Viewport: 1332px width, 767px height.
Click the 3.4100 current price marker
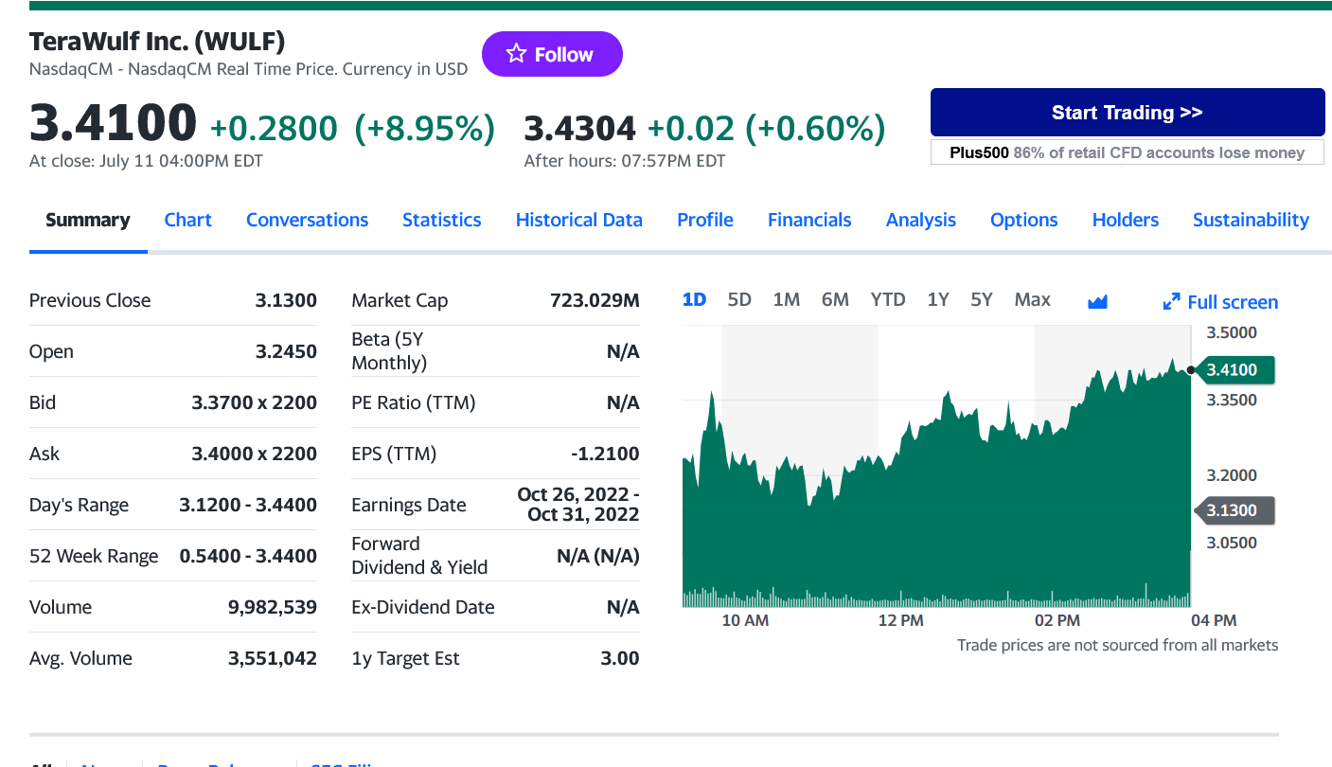click(x=1234, y=370)
